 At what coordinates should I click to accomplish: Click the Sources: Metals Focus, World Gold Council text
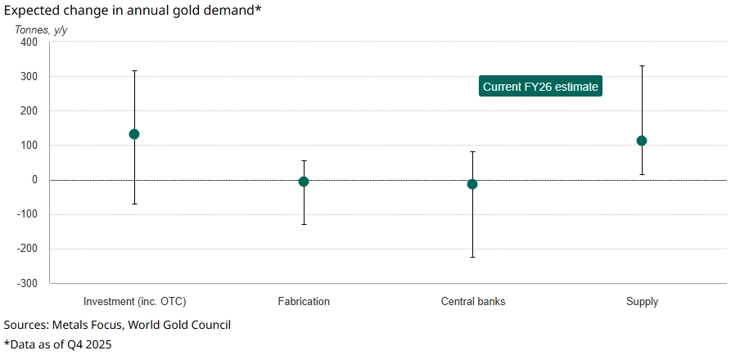tap(117, 325)
